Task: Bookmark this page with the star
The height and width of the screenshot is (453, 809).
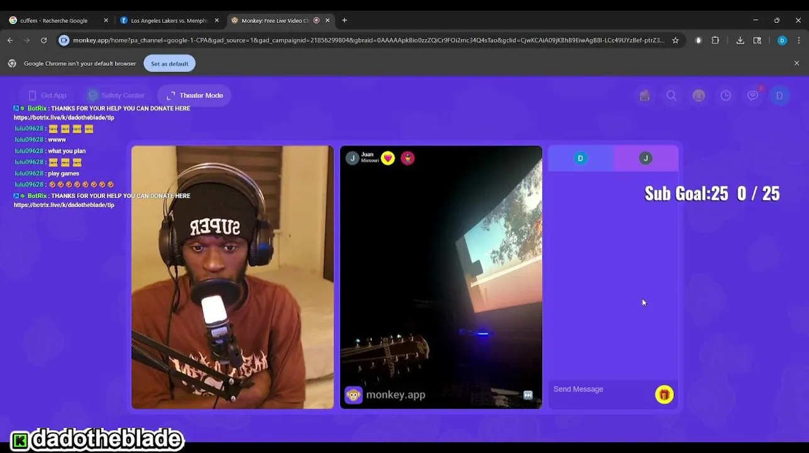Action: click(675, 40)
